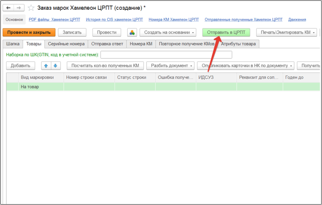
Task: Click Добавить to add a new row
Action: [20, 66]
